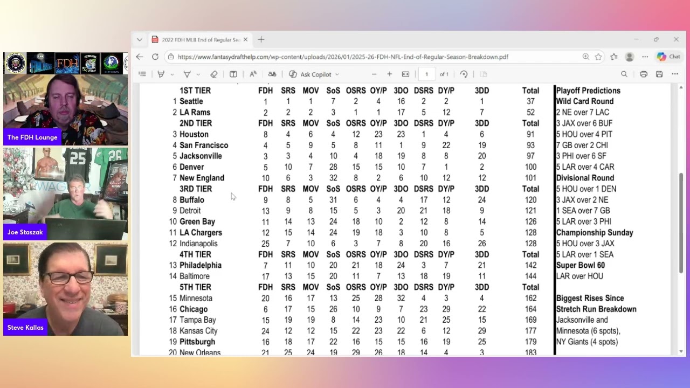690x388 pixels.
Task: Click the San Francisco team name
Action: pyautogui.click(x=204, y=145)
